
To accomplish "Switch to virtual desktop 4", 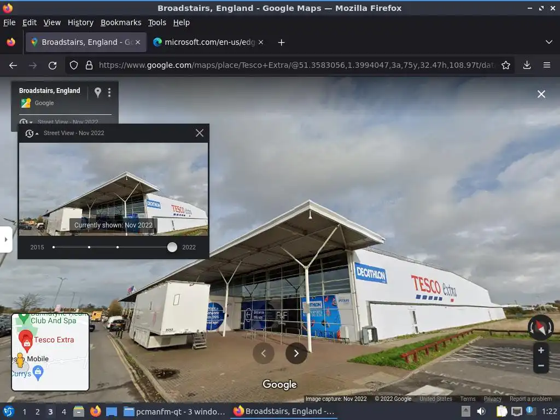I will (63, 412).
